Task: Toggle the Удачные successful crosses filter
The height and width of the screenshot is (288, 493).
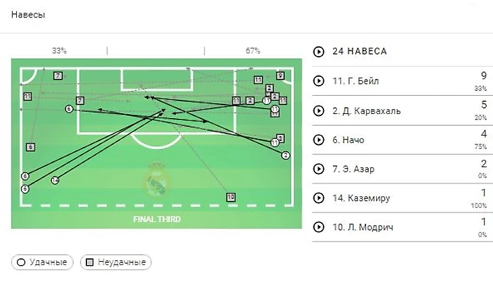Action: pyautogui.click(x=42, y=262)
